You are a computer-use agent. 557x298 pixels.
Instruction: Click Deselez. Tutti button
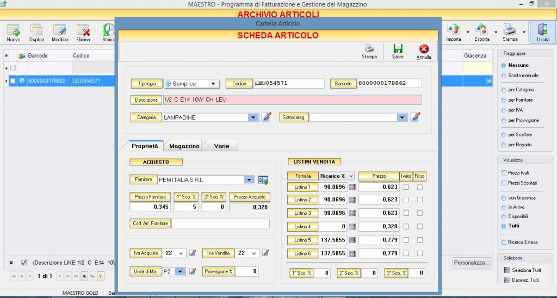tap(522, 280)
